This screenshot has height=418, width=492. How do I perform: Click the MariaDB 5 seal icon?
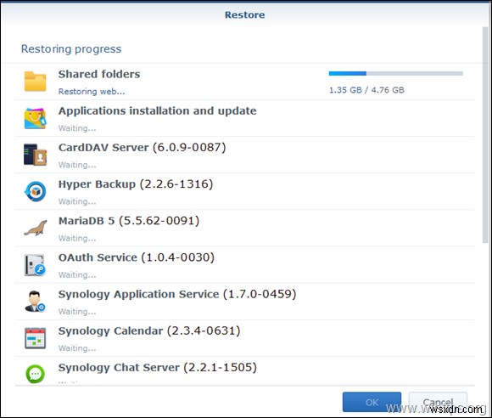point(35,228)
